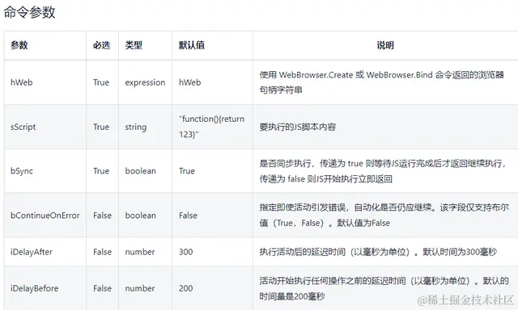Click the 类型 column header
The image size is (518, 310).
tap(134, 45)
